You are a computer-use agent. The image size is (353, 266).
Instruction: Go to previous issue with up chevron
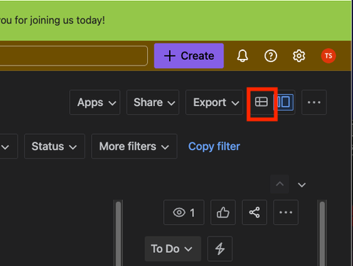pyautogui.click(x=279, y=184)
